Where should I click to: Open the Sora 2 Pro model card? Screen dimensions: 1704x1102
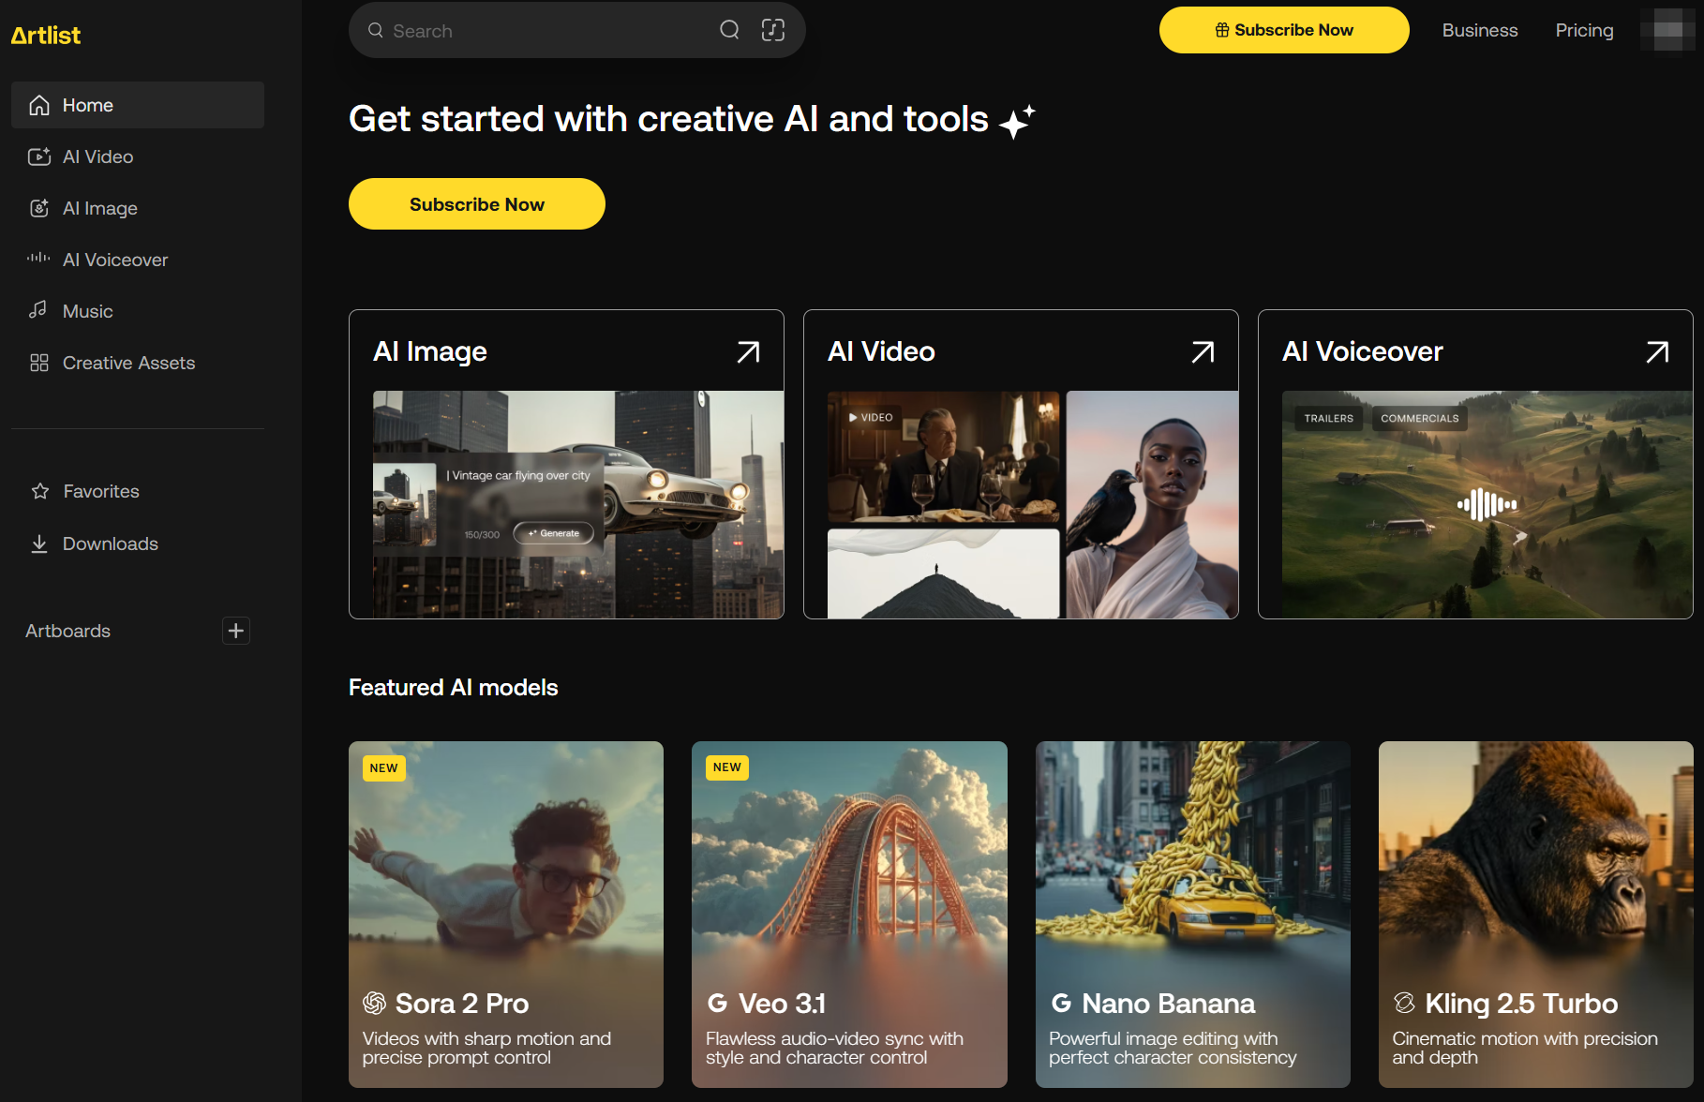(x=505, y=914)
